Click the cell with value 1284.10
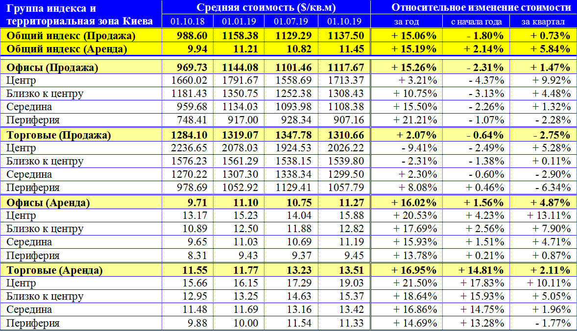Viewport: 577px width, 331px height. tap(189, 135)
